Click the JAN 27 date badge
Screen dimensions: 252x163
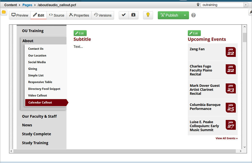(231, 125)
